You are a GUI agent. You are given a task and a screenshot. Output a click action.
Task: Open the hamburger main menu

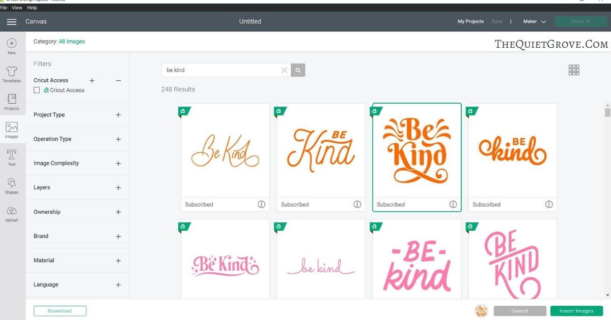(x=11, y=22)
